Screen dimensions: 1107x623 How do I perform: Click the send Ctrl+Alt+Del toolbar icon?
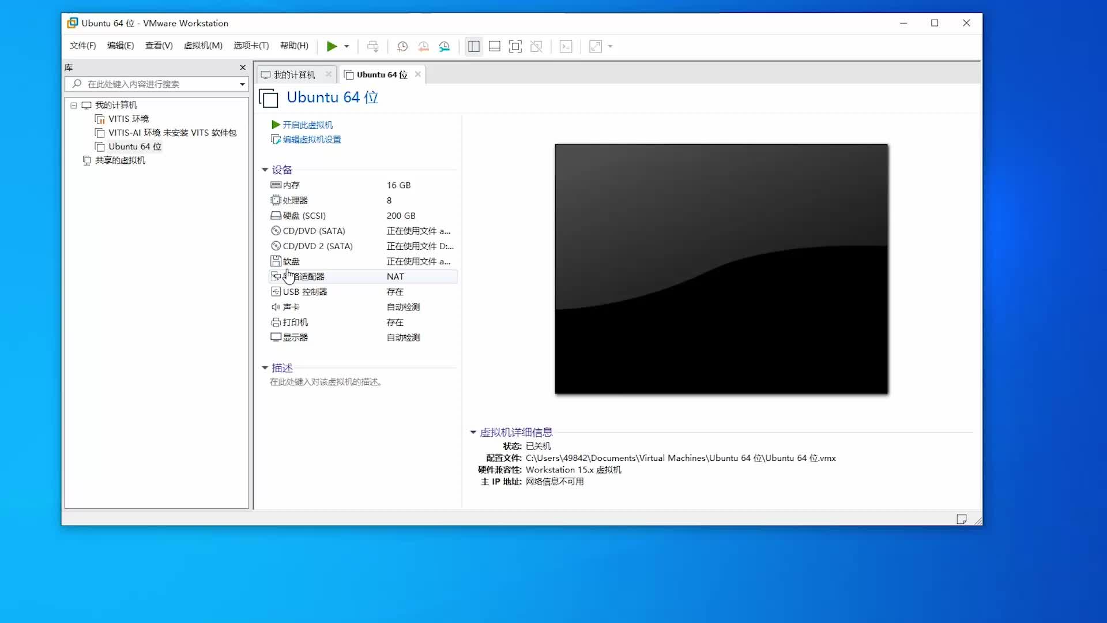pyautogui.click(x=373, y=46)
